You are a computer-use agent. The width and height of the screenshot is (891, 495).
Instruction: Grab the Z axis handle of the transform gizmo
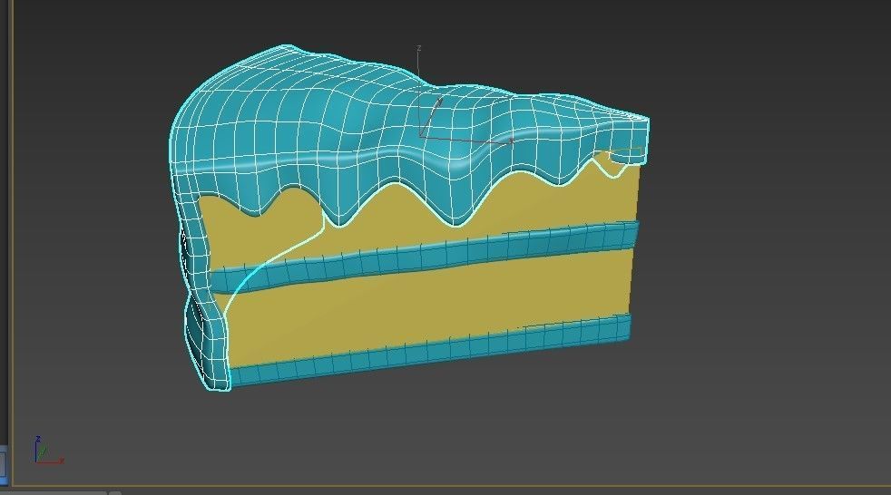click(x=419, y=91)
